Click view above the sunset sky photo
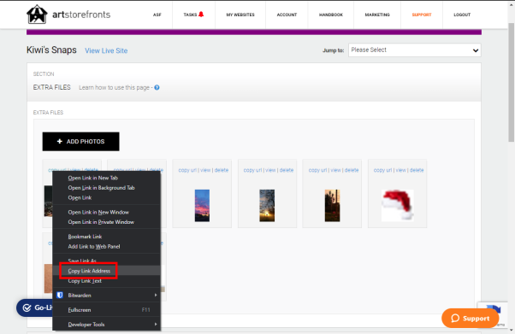Viewport: 515px width, 334px height. click(205, 170)
